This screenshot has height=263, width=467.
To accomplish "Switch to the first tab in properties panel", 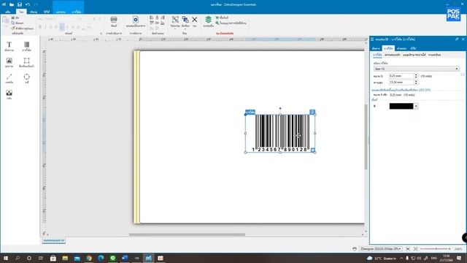I will [376, 48].
